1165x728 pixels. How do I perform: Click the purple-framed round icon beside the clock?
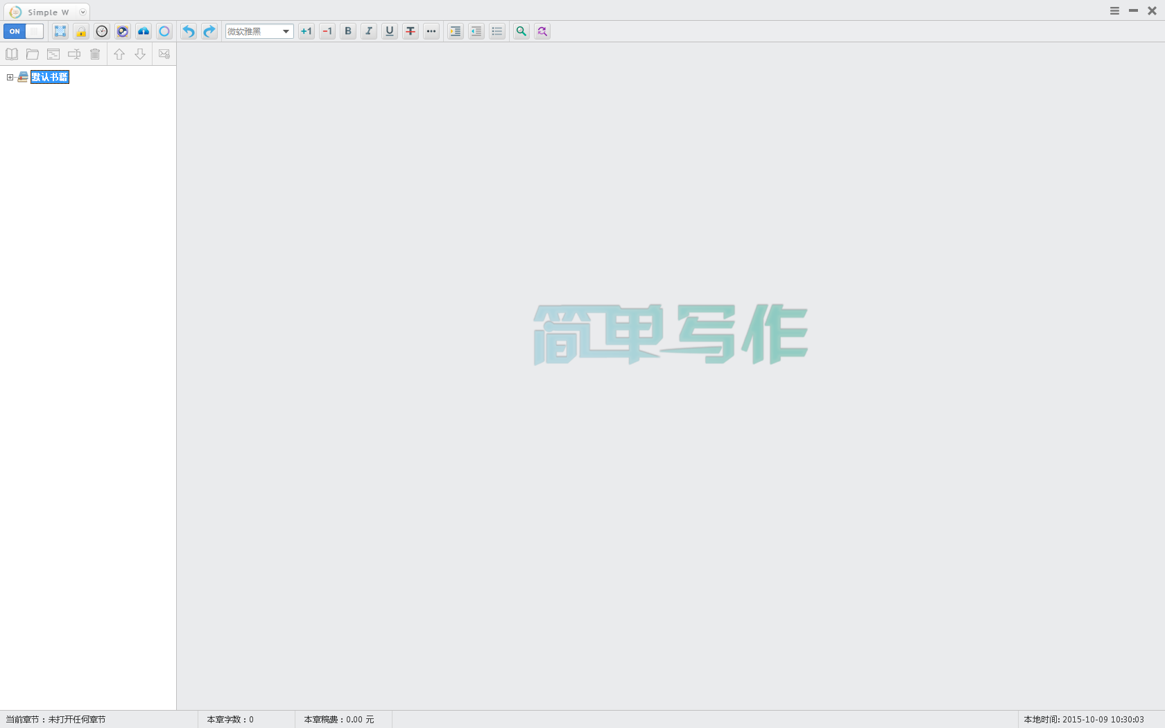123,31
